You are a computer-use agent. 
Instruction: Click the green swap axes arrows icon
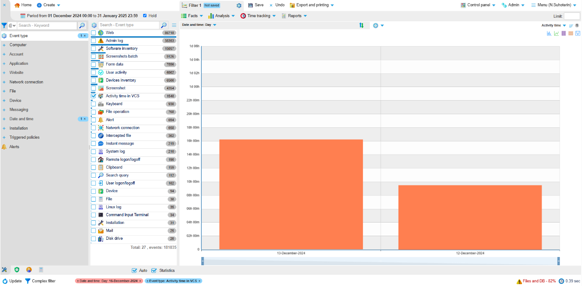point(361,25)
